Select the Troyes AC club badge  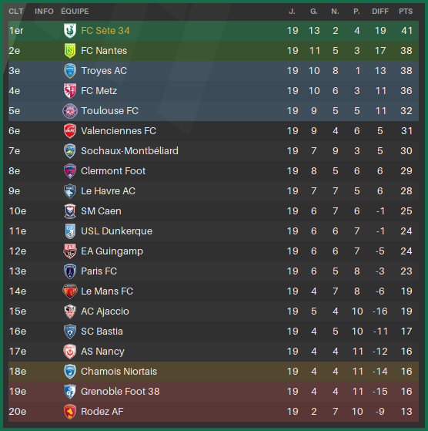[x=70, y=71]
